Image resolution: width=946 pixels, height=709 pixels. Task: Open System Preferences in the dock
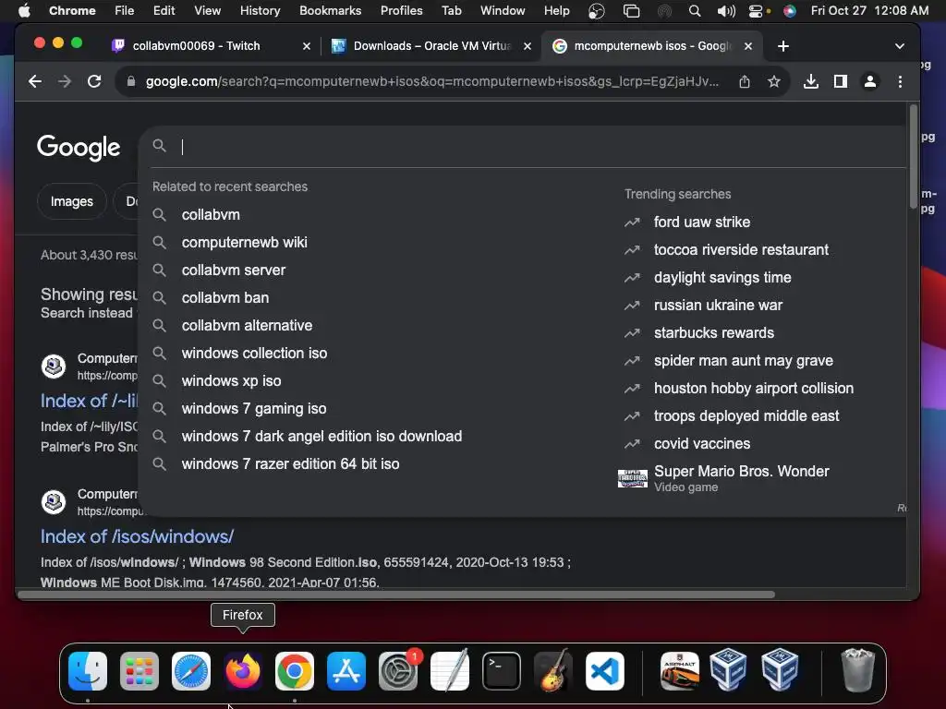click(x=398, y=671)
